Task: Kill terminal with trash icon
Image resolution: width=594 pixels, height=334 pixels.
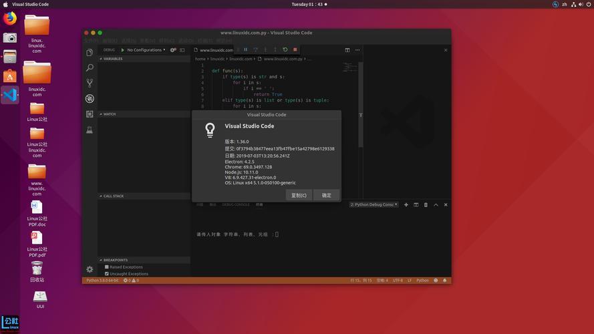Action: 426,205
